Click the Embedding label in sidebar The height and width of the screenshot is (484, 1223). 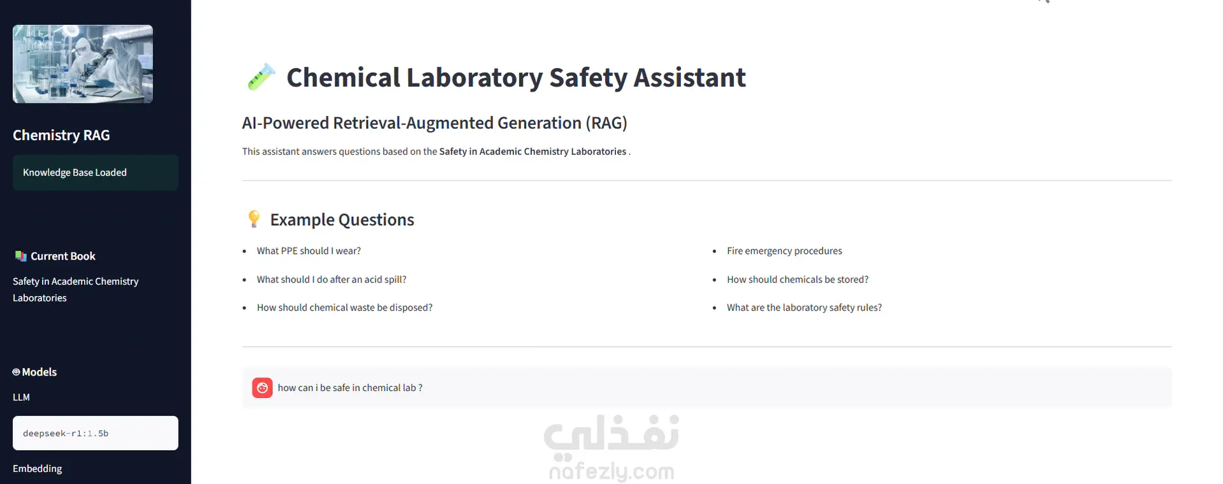coord(37,469)
